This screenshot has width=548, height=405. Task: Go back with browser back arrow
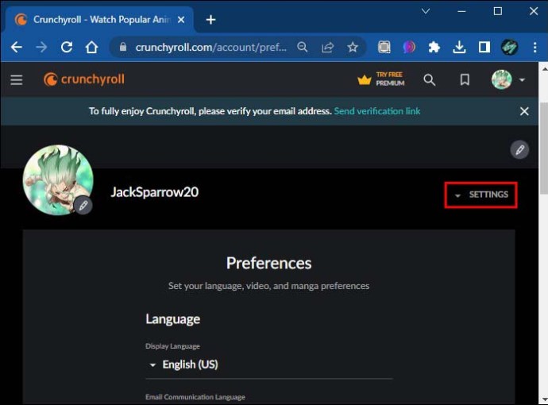[17, 47]
